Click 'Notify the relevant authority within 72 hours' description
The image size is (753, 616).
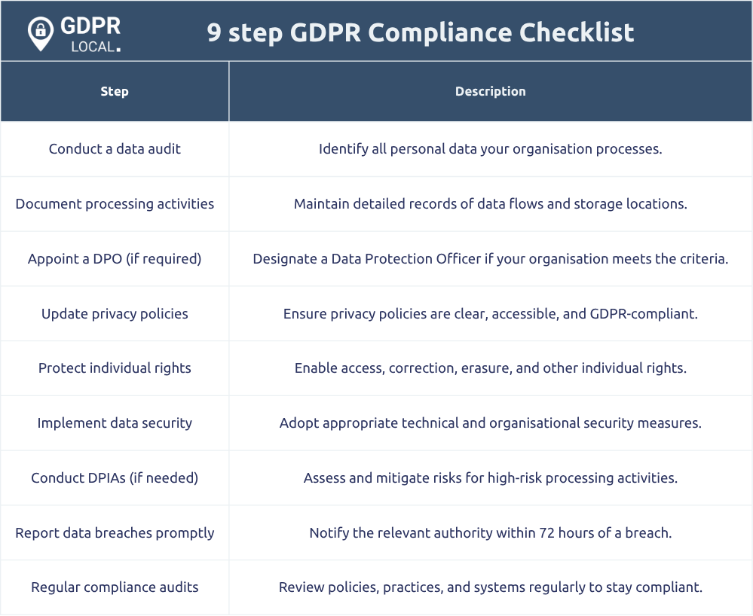click(490, 533)
